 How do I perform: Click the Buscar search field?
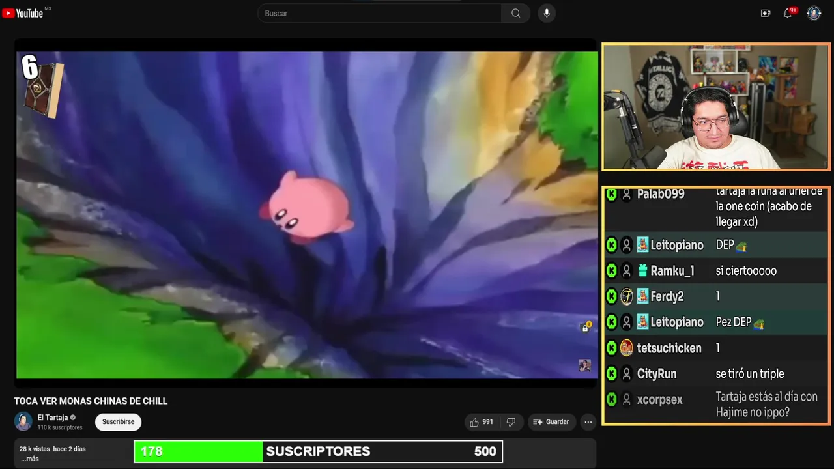(x=380, y=13)
